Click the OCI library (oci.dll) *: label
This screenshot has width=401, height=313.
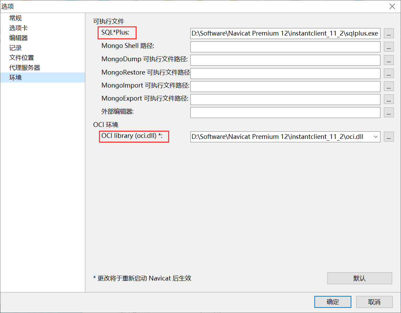click(132, 136)
